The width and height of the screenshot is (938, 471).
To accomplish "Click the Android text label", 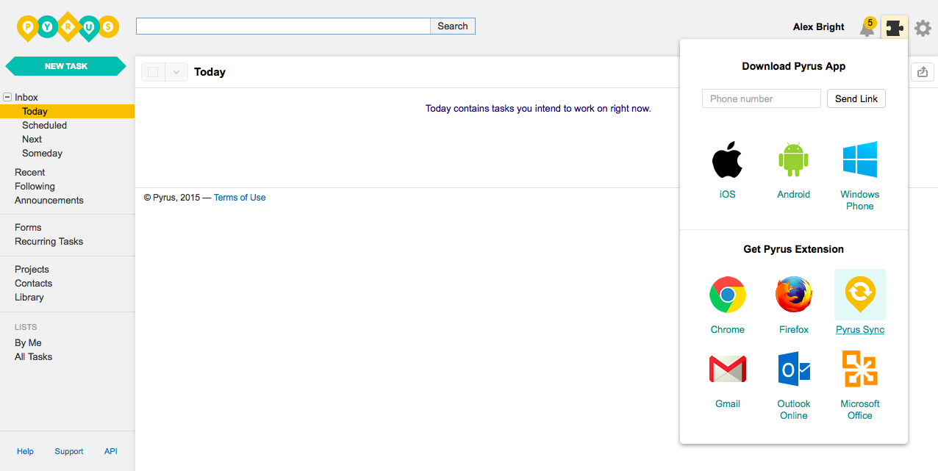I will 794,195.
